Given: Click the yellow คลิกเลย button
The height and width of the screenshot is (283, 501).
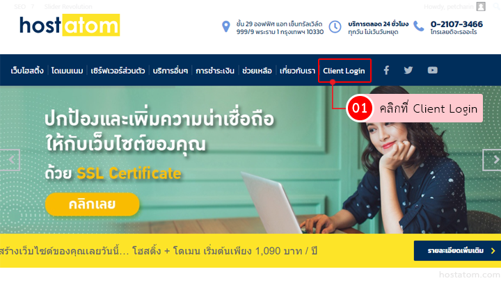Looking at the screenshot, I should pyautogui.click(x=93, y=204).
